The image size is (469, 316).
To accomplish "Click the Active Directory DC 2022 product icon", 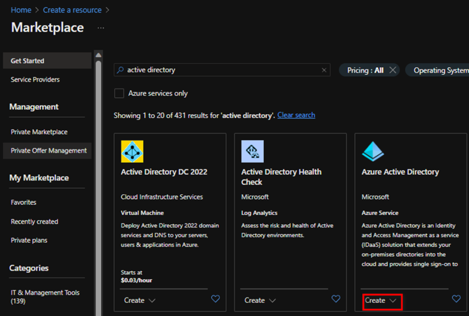I will [132, 151].
